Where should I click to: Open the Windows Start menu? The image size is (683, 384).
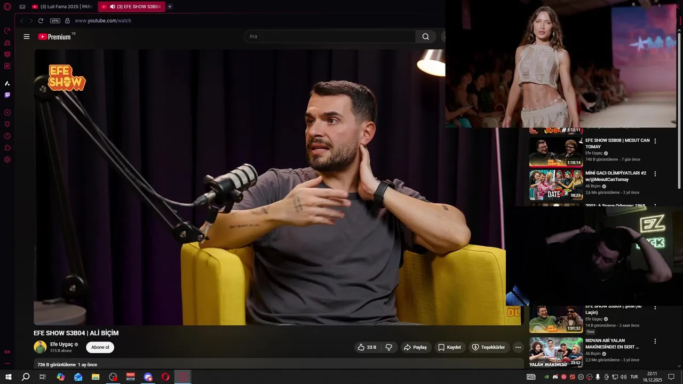click(x=9, y=377)
